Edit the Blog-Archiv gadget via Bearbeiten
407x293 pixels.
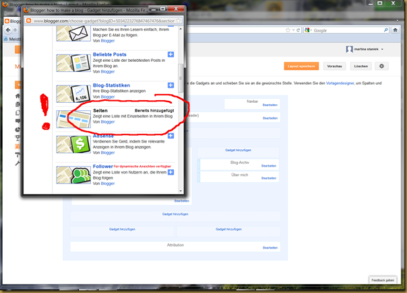[269, 166]
